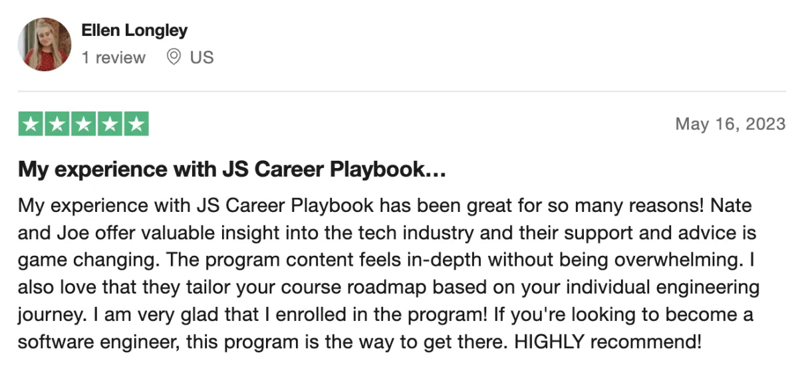Click the May 16, 2023 review date
This screenshot has height=380, width=798.
[730, 124]
